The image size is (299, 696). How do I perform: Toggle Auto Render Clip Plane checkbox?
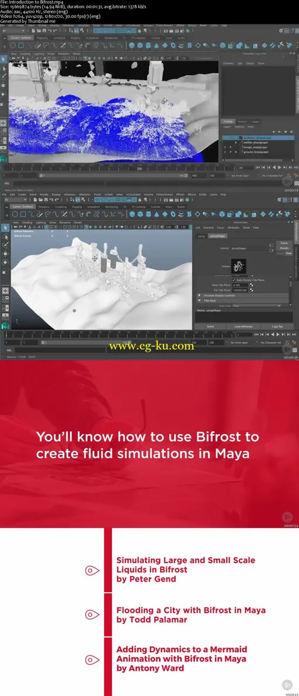pos(234,280)
